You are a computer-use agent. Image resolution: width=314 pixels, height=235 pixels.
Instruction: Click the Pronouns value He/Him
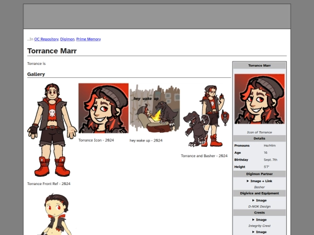(x=270, y=146)
